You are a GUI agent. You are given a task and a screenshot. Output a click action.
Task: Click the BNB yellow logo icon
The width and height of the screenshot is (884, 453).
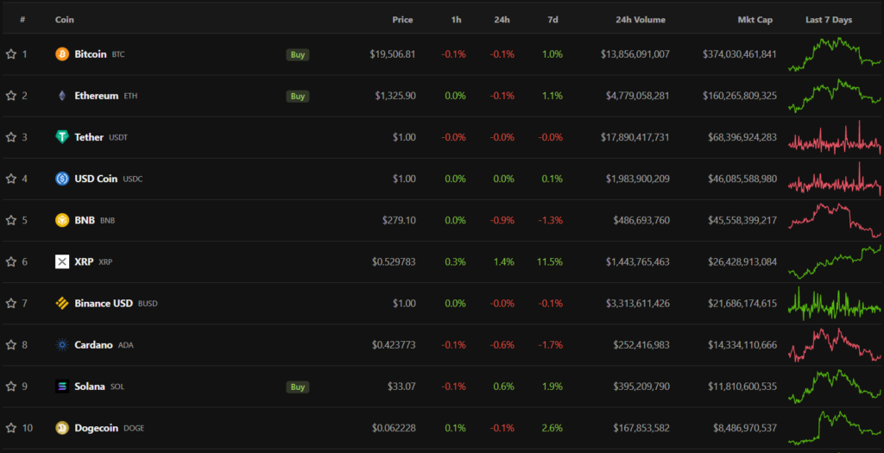62,220
